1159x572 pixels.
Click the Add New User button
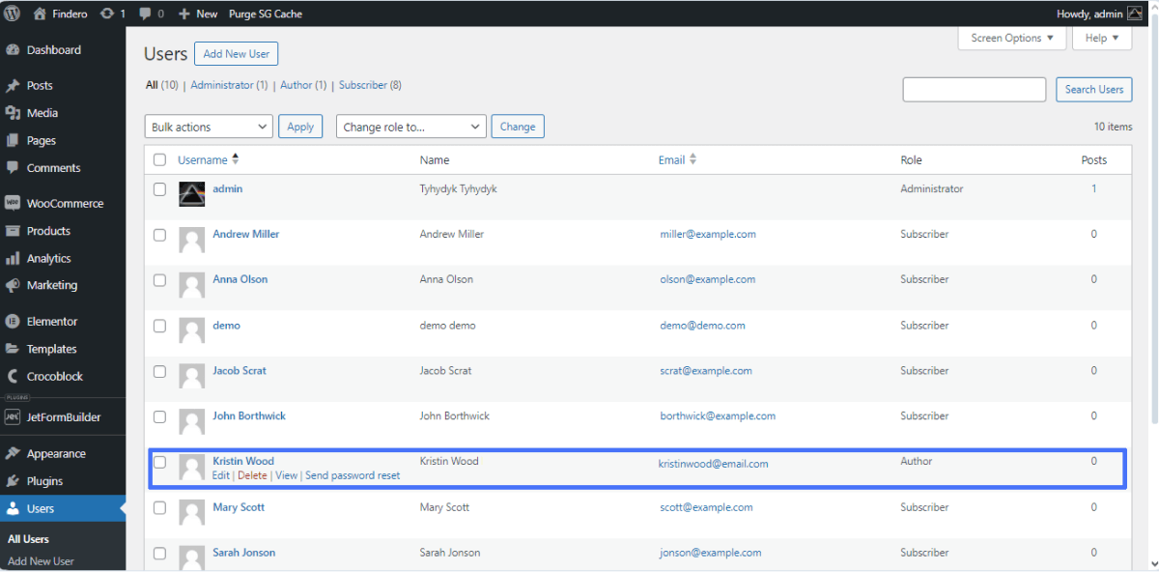236,53
